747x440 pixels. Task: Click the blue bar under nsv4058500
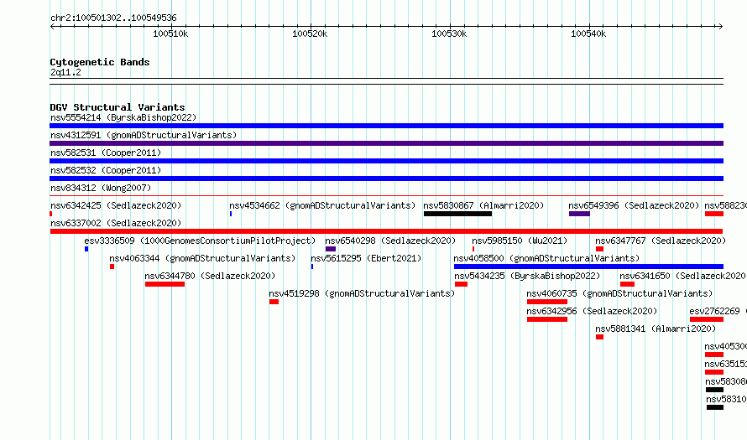pos(589,267)
